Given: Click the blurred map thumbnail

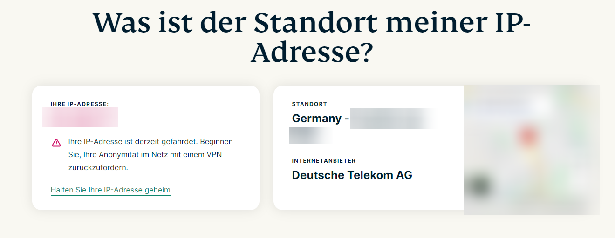Looking at the screenshot, I should (x=532, y=150).
